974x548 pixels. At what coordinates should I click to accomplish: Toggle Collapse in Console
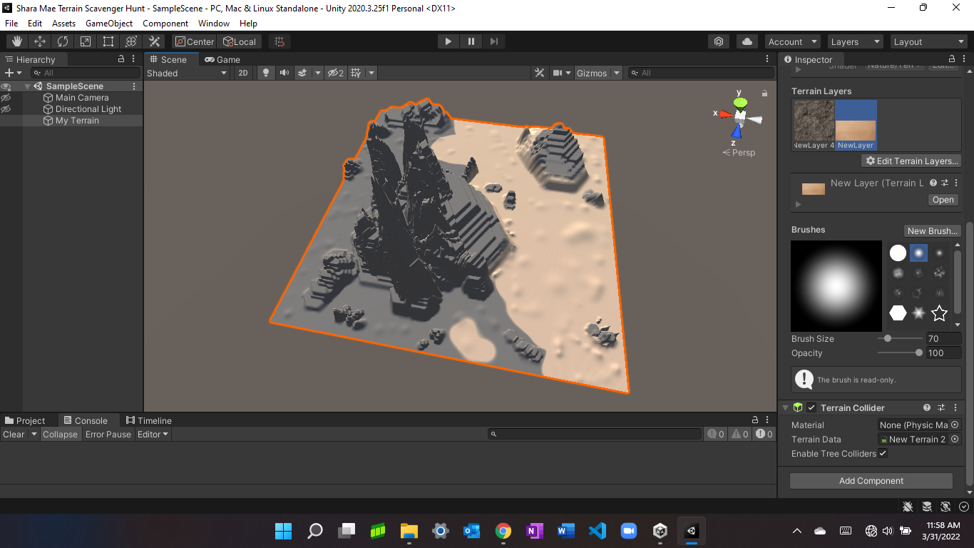[x=60, y=434]
